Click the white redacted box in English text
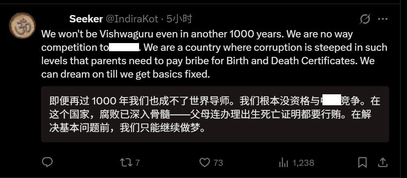Screen dimensions: 407x178 [124, 48]
